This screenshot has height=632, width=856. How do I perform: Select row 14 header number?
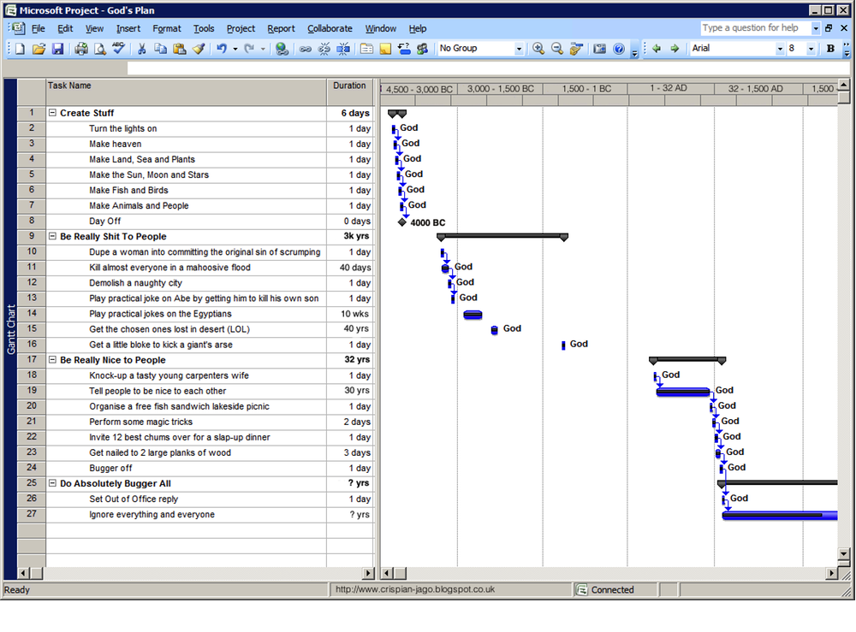[x=31, y=314]
